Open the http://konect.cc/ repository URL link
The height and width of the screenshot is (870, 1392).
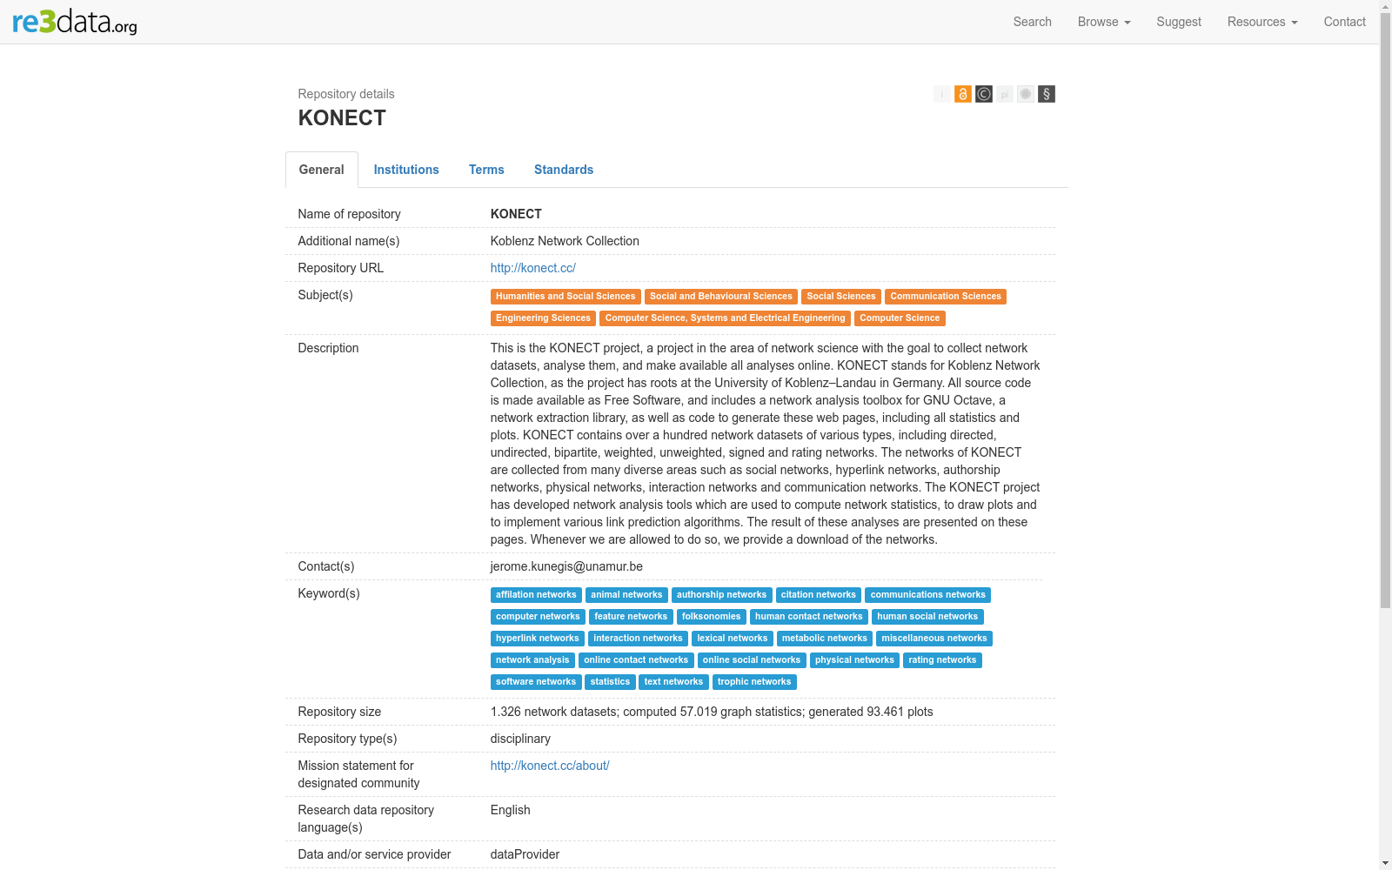532,268
